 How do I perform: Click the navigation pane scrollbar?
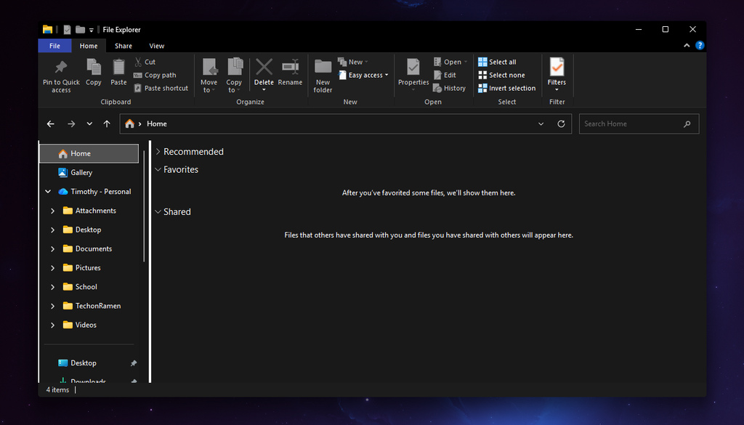click(144, 206)
